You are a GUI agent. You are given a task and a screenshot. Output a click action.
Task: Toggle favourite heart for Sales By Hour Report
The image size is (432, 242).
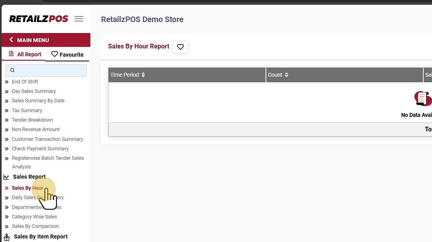click(x=180, y=47)
